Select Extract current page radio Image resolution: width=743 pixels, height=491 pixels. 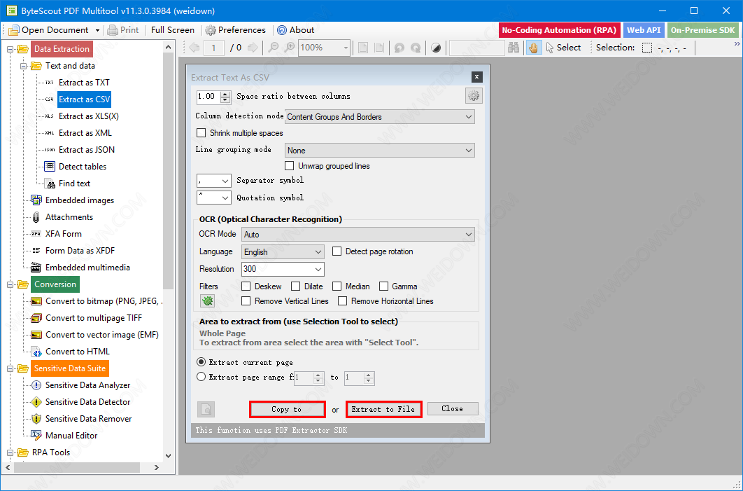coord(201,362)
